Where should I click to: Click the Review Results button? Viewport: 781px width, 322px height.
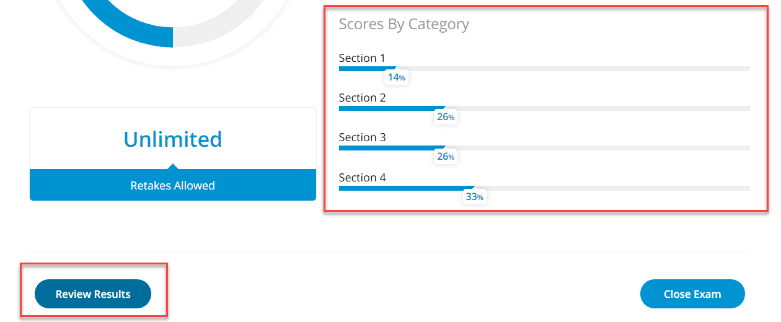93,294
